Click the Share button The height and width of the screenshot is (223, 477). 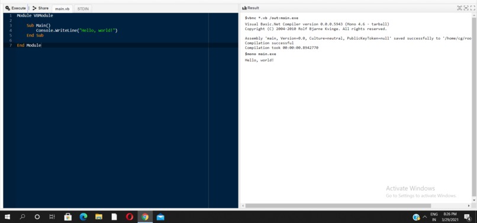click(x=40, y=8)
